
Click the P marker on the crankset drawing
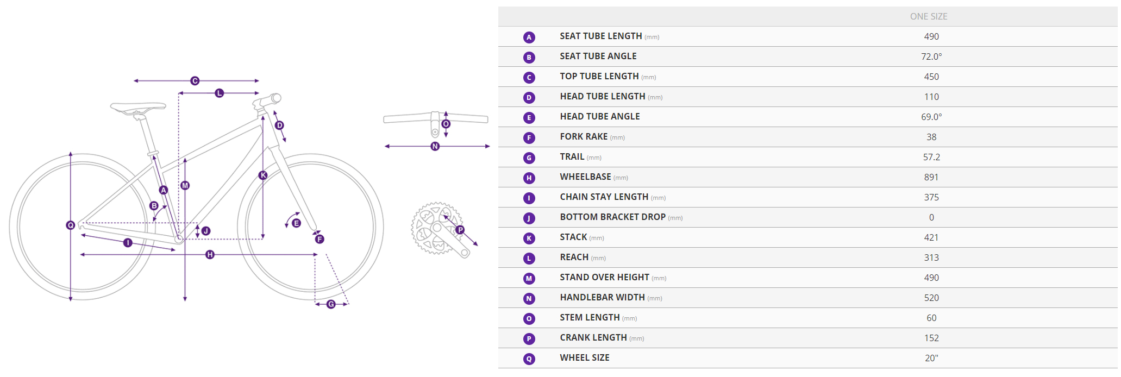(x=460, y=230)
